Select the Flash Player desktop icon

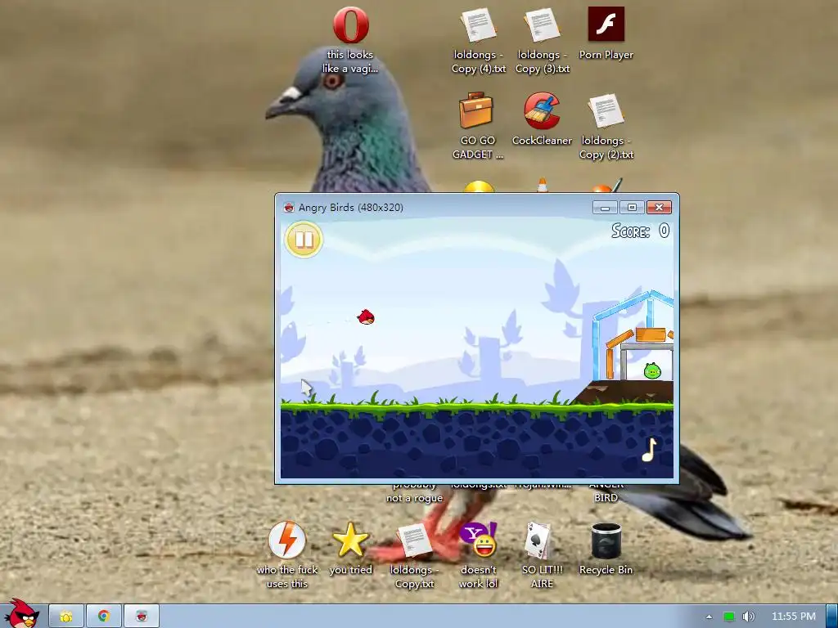pyautogui.click(x=606, y=33)
